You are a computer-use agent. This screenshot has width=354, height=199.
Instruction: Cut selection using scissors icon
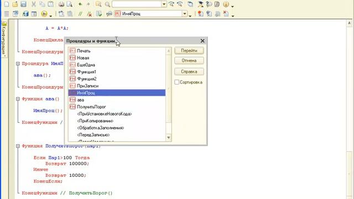[x=34, y=4]
